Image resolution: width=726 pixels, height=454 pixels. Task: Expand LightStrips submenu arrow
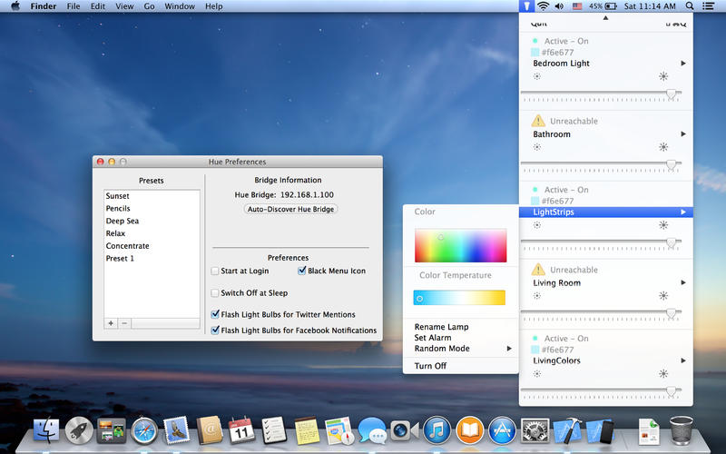point(683,212)
